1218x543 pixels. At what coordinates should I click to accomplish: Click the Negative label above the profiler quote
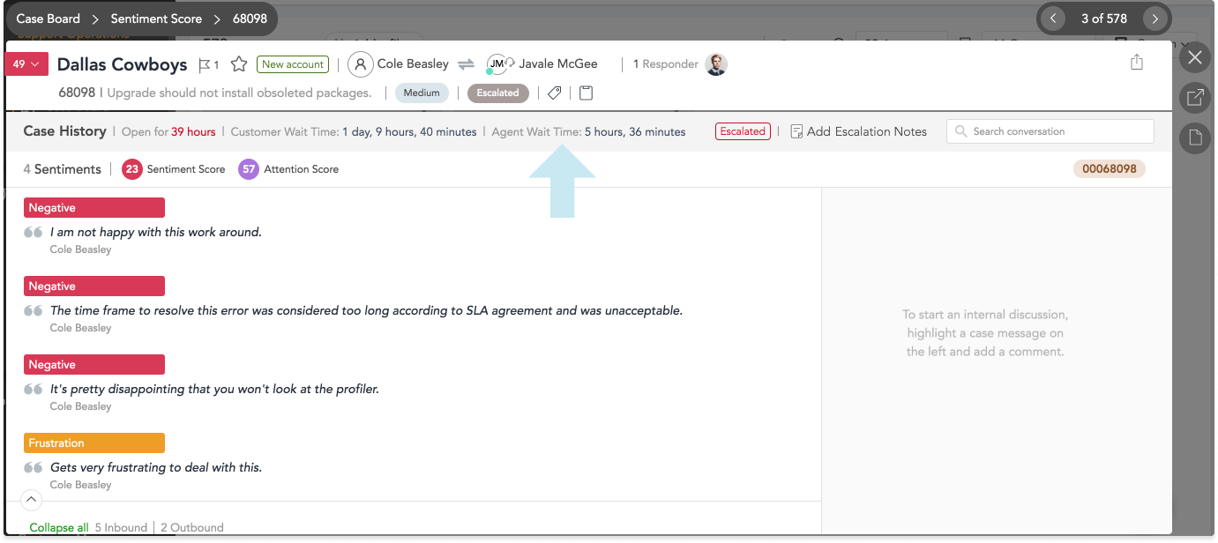coord(94,365)
